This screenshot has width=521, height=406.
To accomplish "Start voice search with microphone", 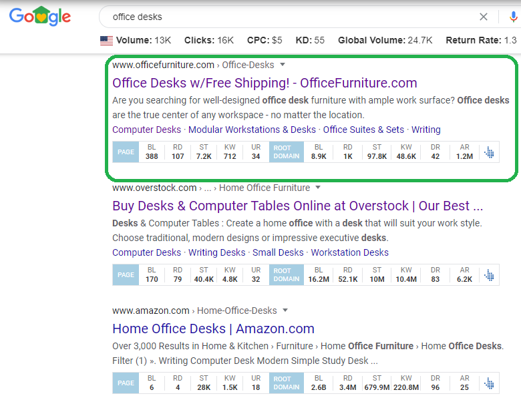I will coord(512,17).
